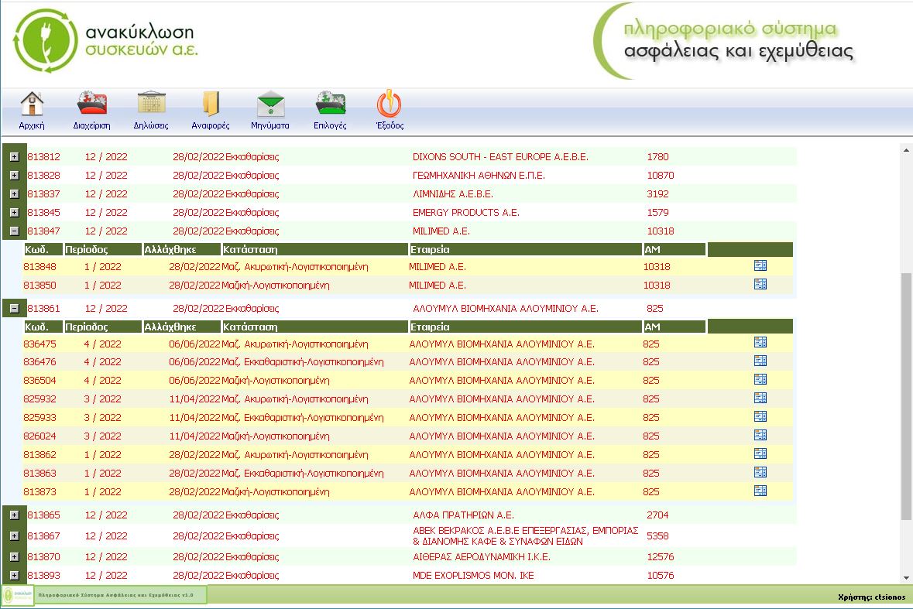This screenshot has height=609, width=913.
Task: Collapse row 813847 MILIMED A.E.
Action: (x=15, y=231)
